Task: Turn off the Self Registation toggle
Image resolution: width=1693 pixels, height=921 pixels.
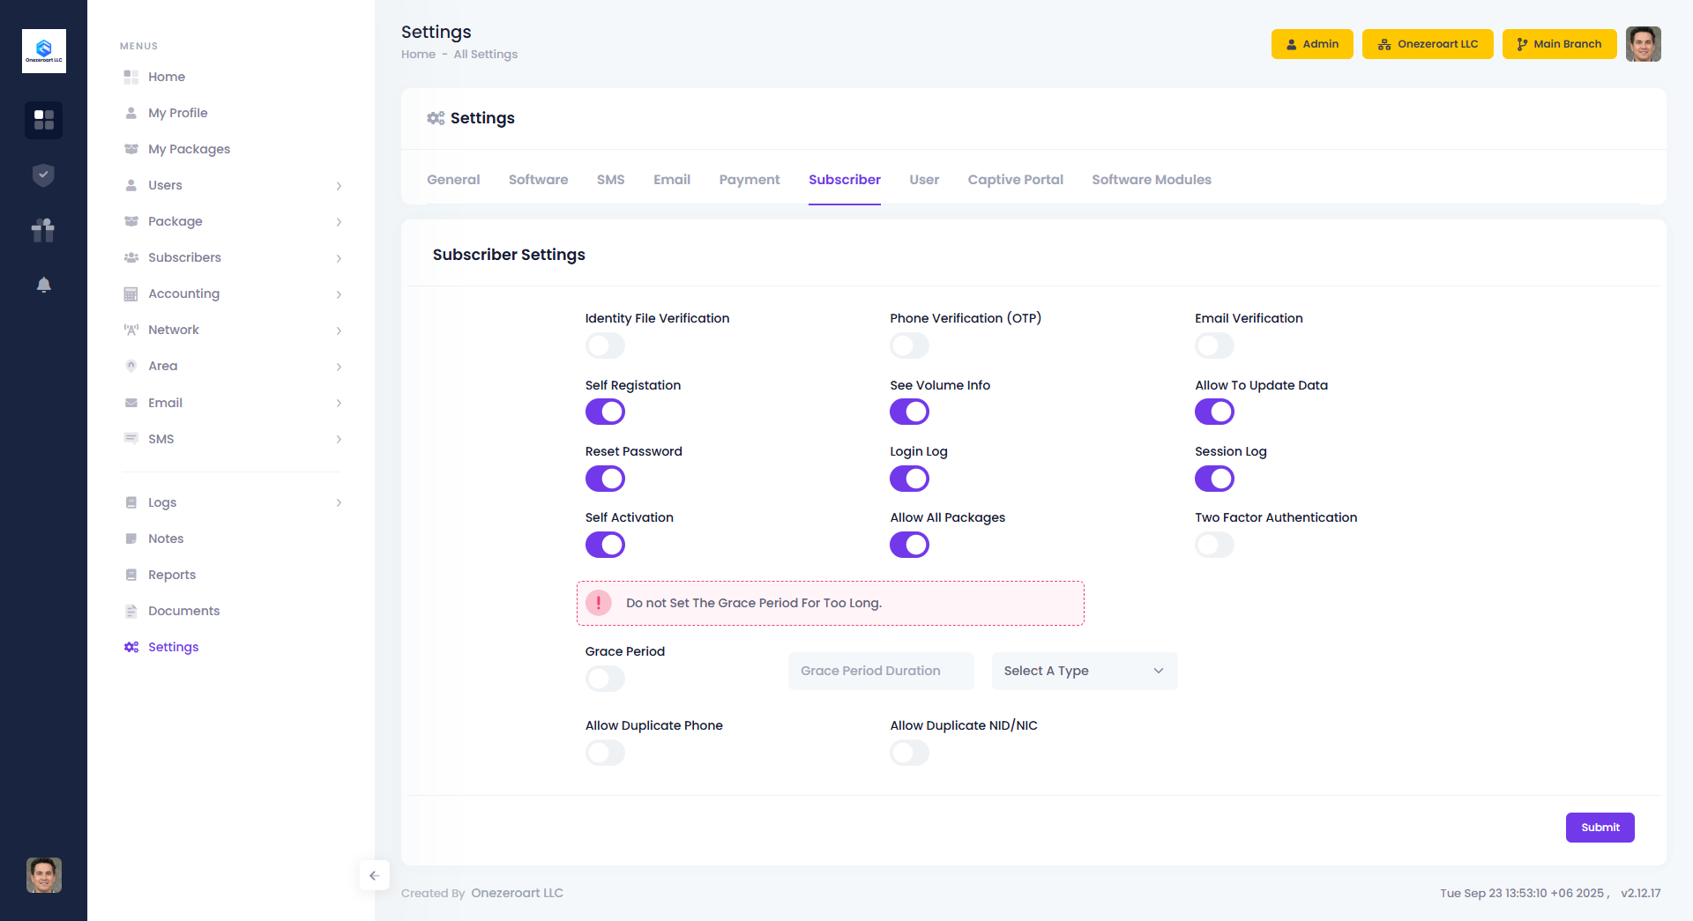Action: click(605, 412)
